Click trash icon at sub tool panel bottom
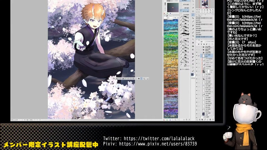The height and width of the screenshot is (150, 267). click(x=189, y=120)
